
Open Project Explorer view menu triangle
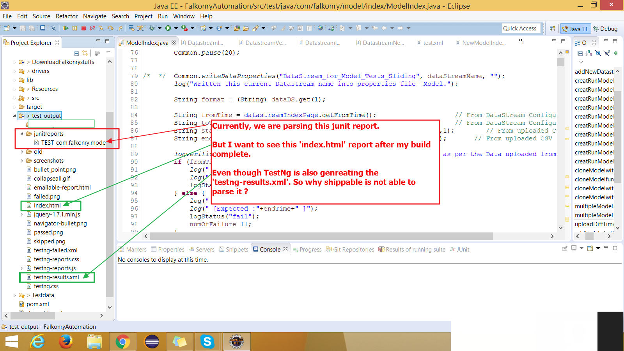[108, 52]
